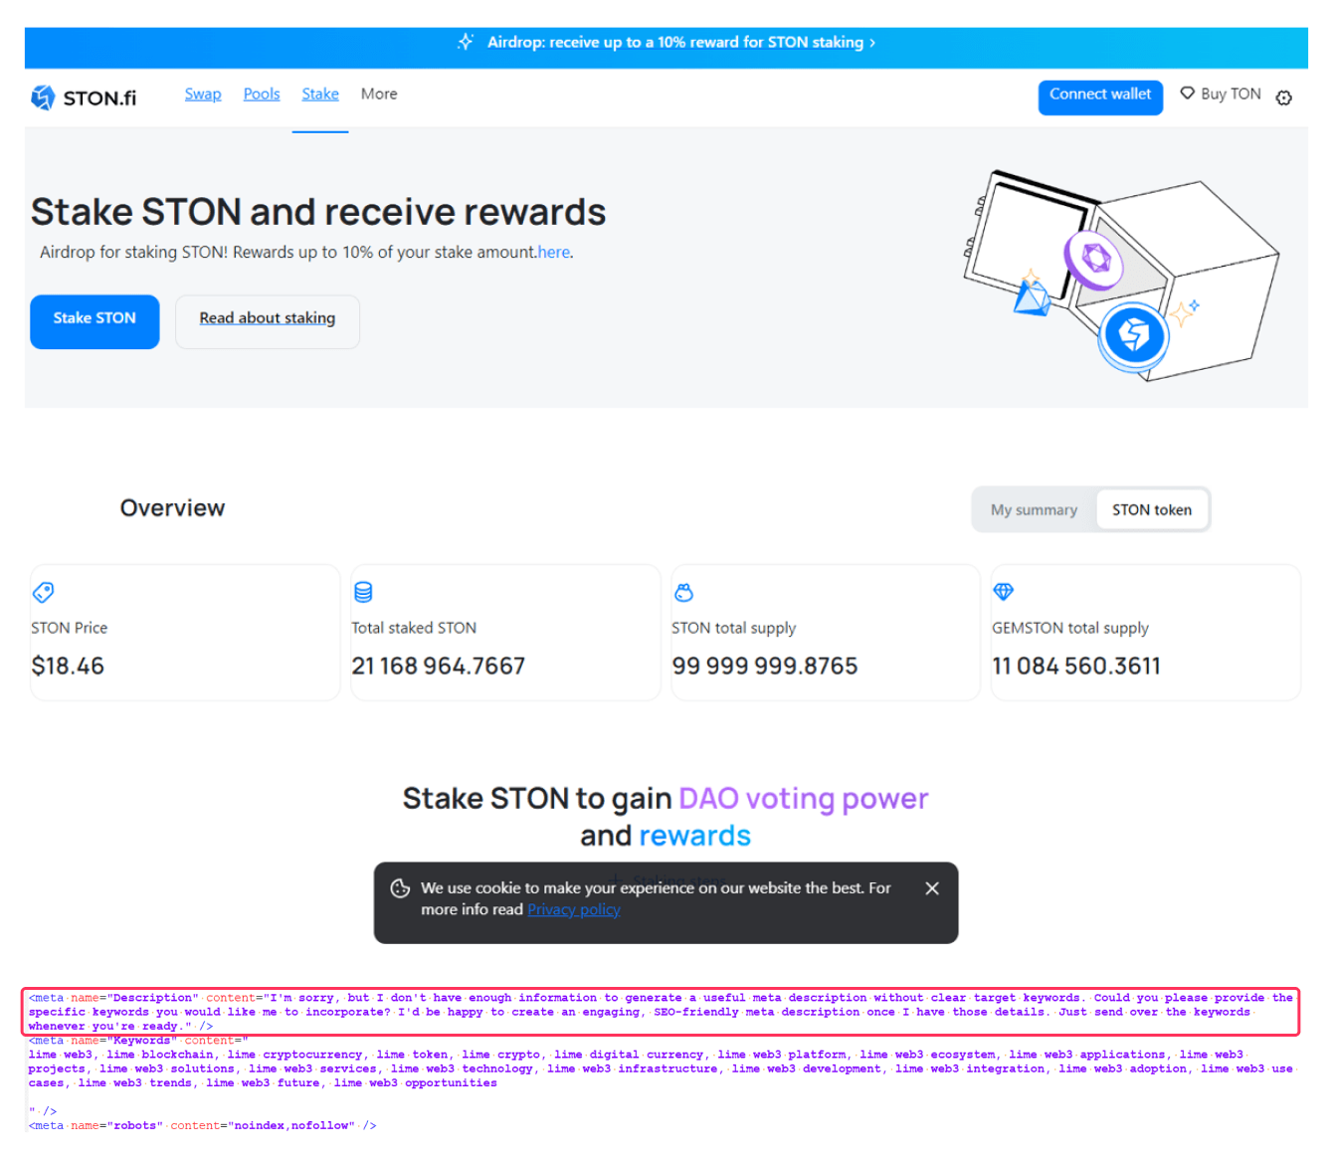Click the airdrop reward banner text
1333x1160 pixels.
pyautogui.click(x=675, y=42)
